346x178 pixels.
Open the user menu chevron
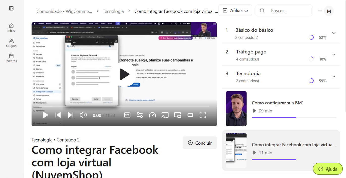click(x=320, y=11)
